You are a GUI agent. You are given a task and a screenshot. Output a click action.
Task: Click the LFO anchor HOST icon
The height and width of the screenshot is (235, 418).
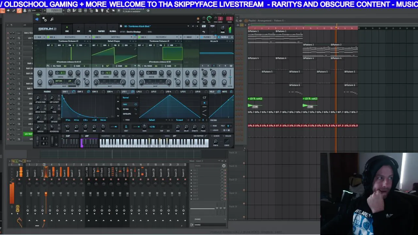[x=126, y=126]
